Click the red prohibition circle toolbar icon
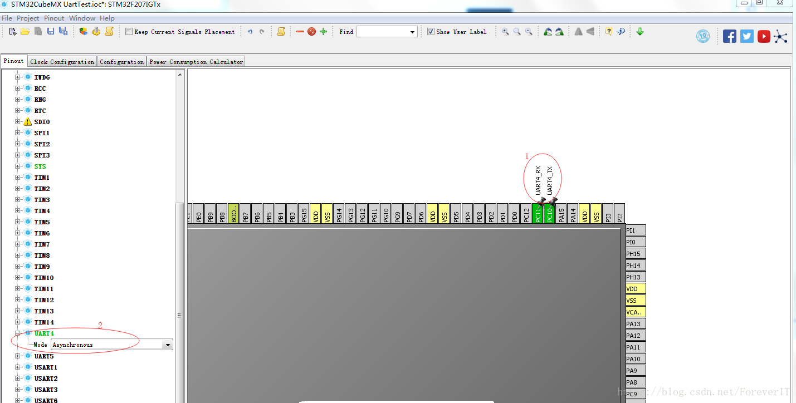This screenshot has height=403, width=796. tap(311, 32)
